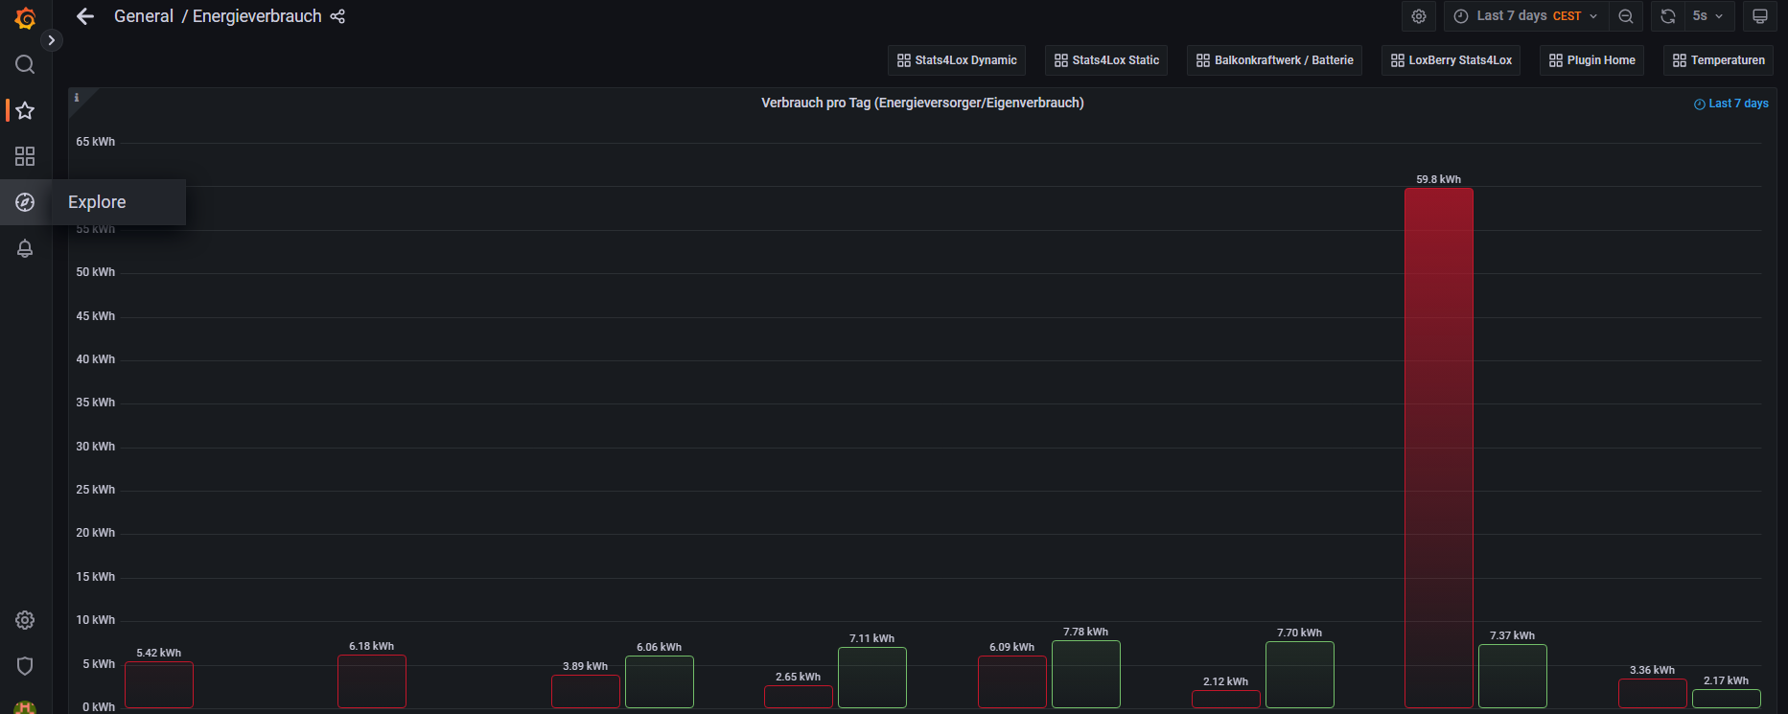Open Configuration gear icon in sidebar
This screenshot has width=1788, height=714.
(25, 620)
